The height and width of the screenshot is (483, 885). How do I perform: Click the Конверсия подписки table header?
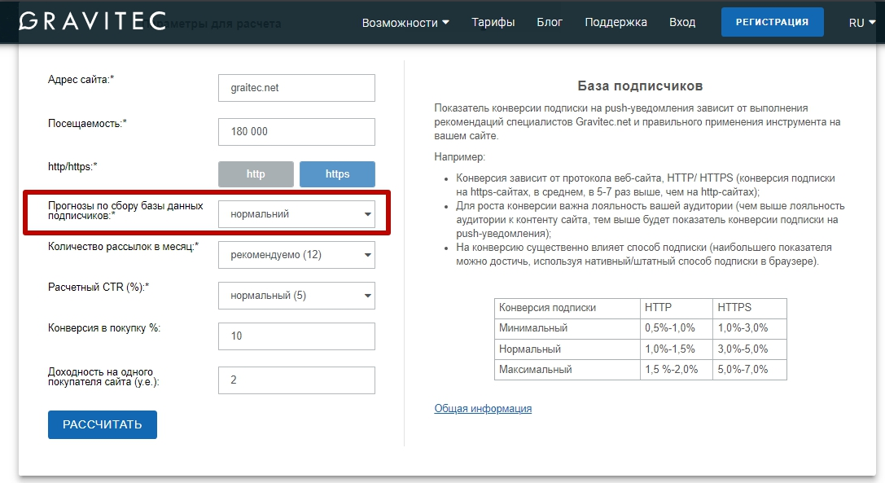(567, 308)
